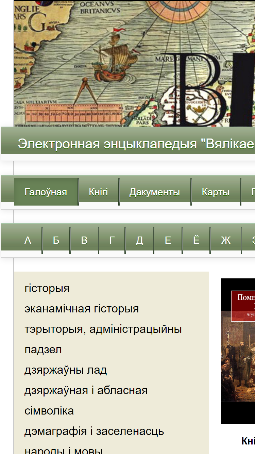The height and width of the screenshot is (454, 255).
Task: Open the дзяржаўны лад category
Action: click(x=66, y=370)
